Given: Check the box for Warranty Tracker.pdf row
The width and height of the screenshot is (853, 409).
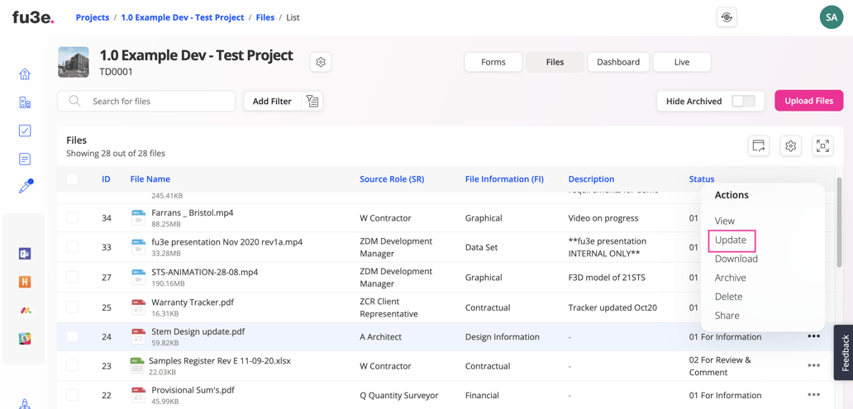Looking at the screenshot, I should click(x=73, y=307).
